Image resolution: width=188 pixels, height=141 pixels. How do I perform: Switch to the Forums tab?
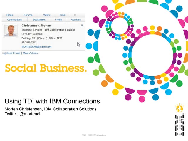coord(28,15)
